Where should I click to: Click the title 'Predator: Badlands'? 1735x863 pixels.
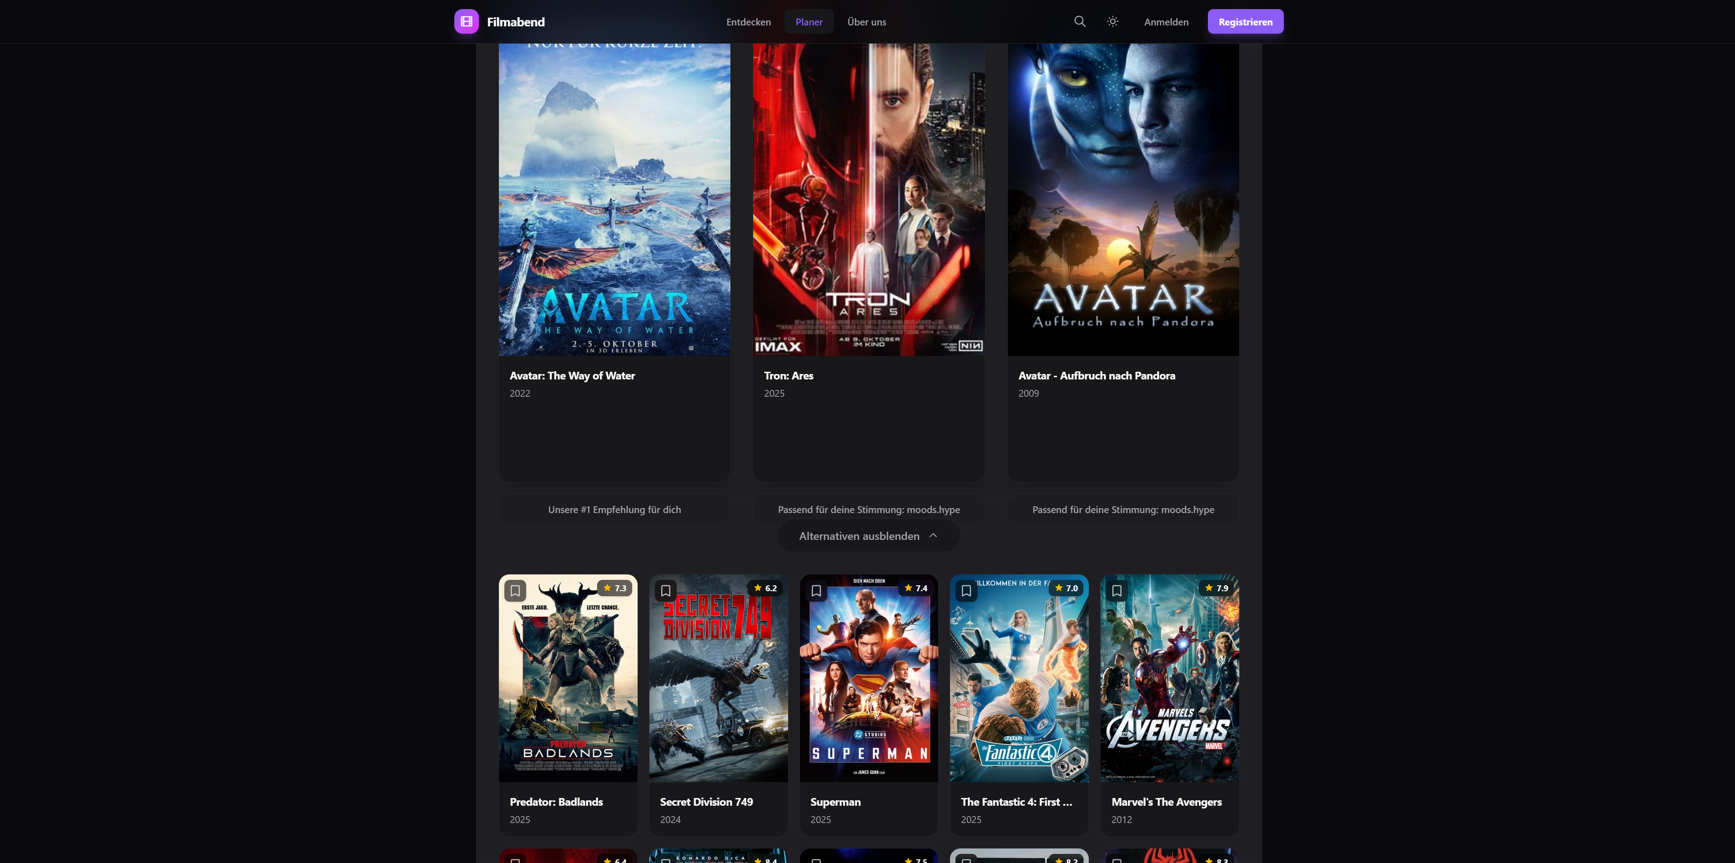[x=556, y=802]
